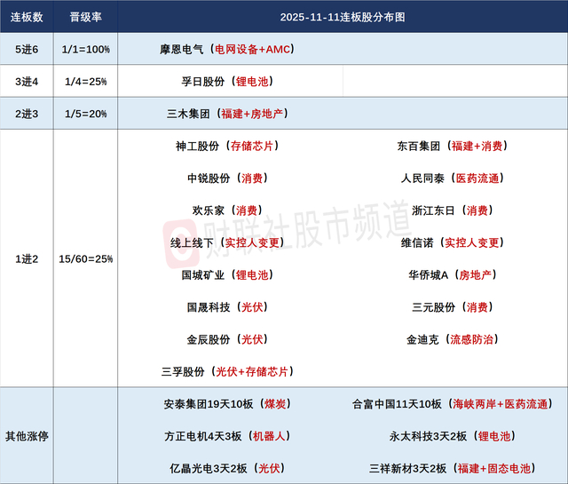Select the 1进2 row label
568x484 pixels.
click(27, 258)
